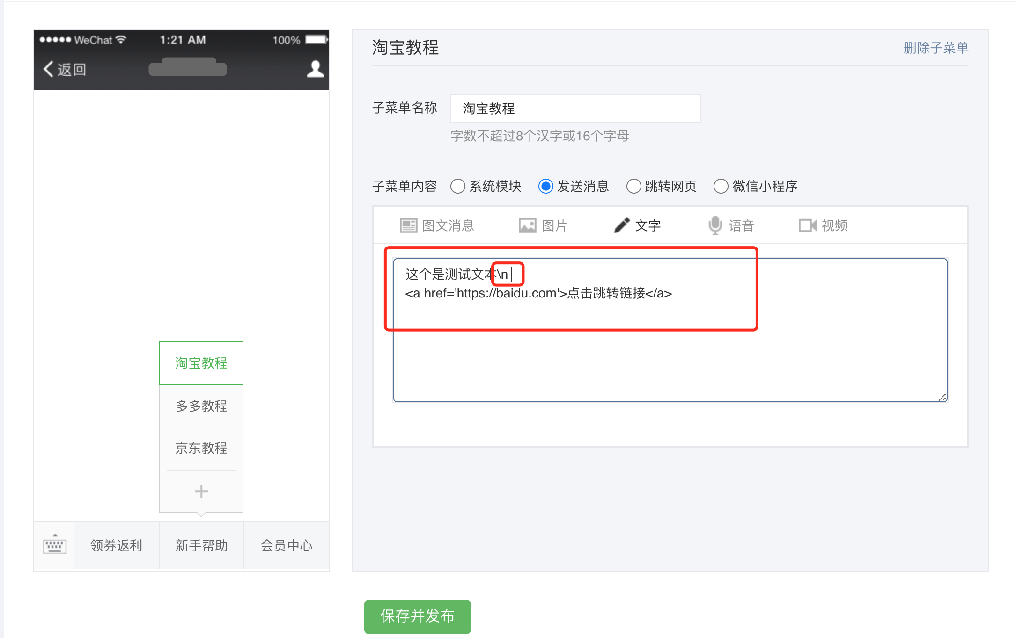Open the 领券返利 bottom menu
Screen dimensions: 1016x638
[116, 545]
